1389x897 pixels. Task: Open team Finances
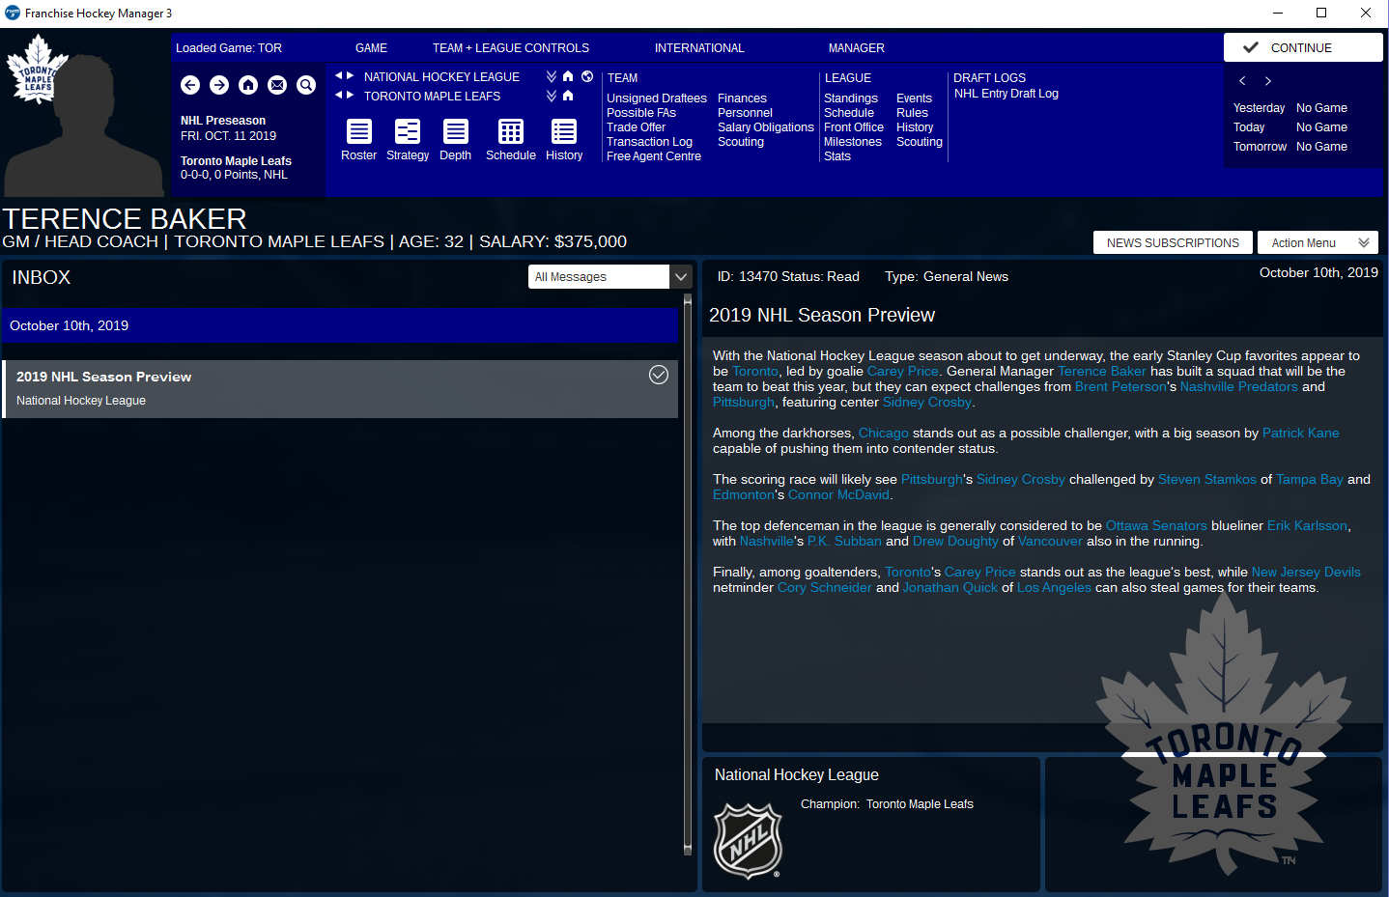[742, 98]
